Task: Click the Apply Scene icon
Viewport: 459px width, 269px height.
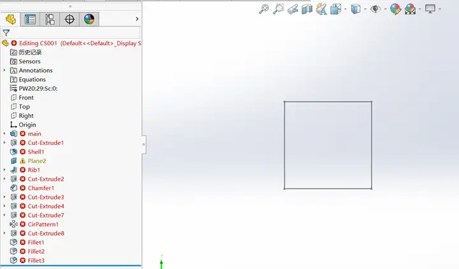Action: 410,9
